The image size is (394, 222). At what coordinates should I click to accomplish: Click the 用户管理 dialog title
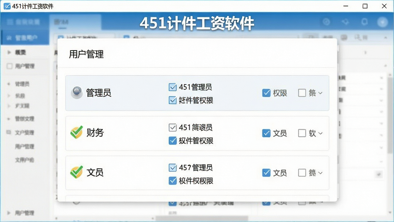[86, 54]
